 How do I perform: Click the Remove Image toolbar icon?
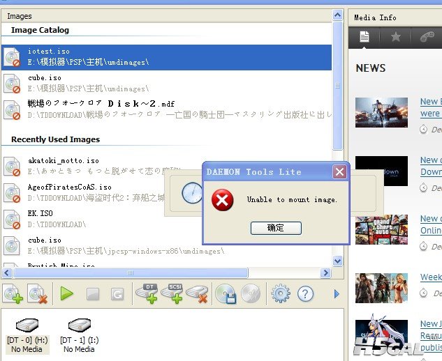tap(36, 294)
